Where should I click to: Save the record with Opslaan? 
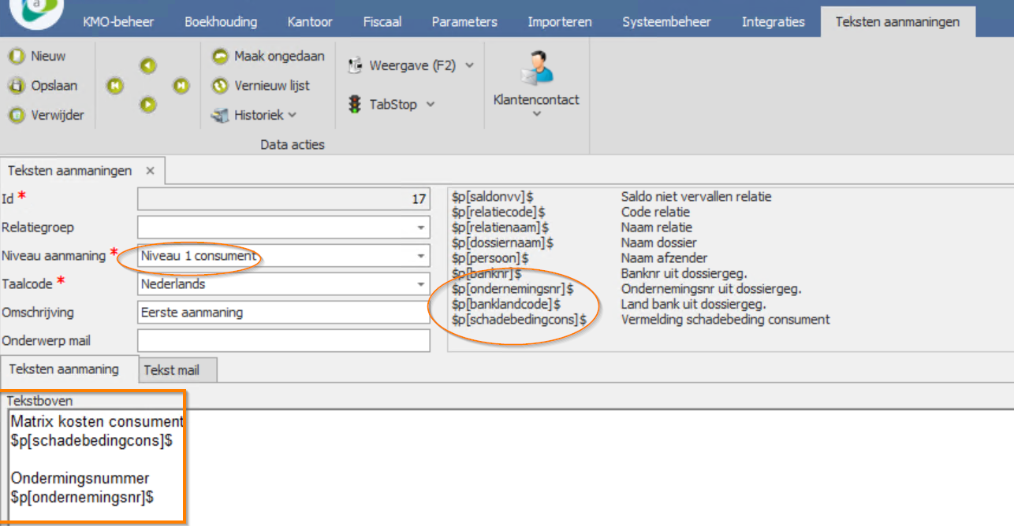17,86
